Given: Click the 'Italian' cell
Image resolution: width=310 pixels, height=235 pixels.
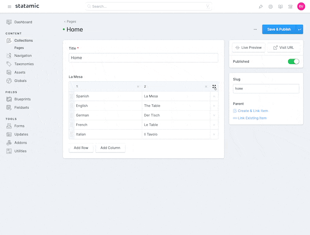Looking at the screenshot, I should click(x=108, y=134).
